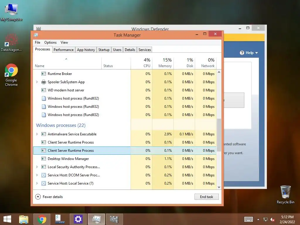Click the Antimalware Service Executable icon
The height and width of the screenshot is (225, 300).
pos(44,134)
